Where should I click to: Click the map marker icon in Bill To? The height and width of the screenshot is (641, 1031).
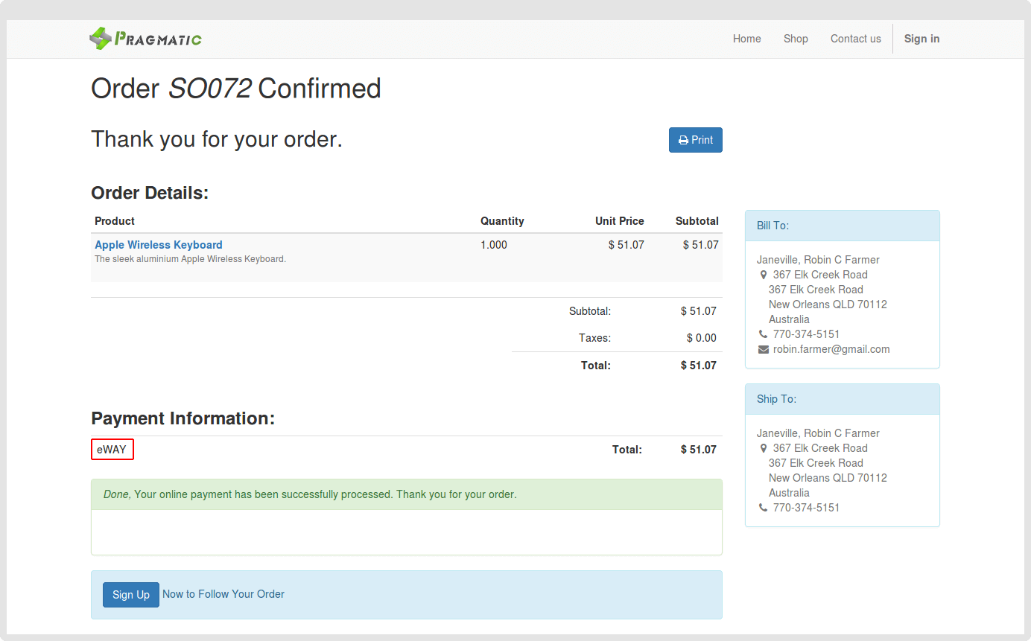pyautogui.click(x=763, y=275)
